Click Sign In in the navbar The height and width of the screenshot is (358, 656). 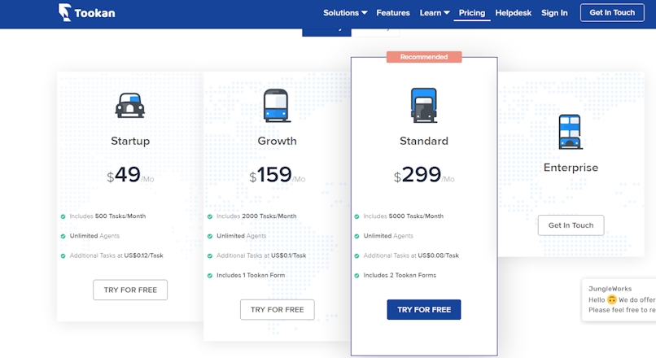pos(554,13)
